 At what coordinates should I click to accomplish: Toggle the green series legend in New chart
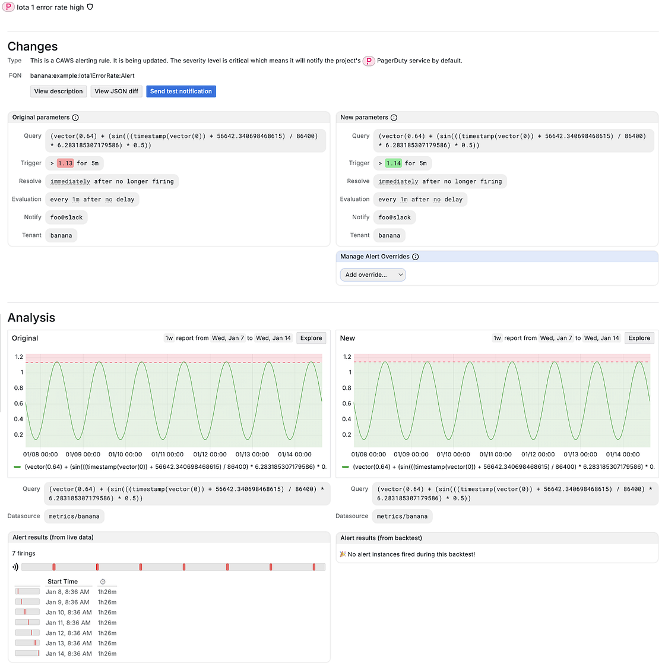click(346, 467)
